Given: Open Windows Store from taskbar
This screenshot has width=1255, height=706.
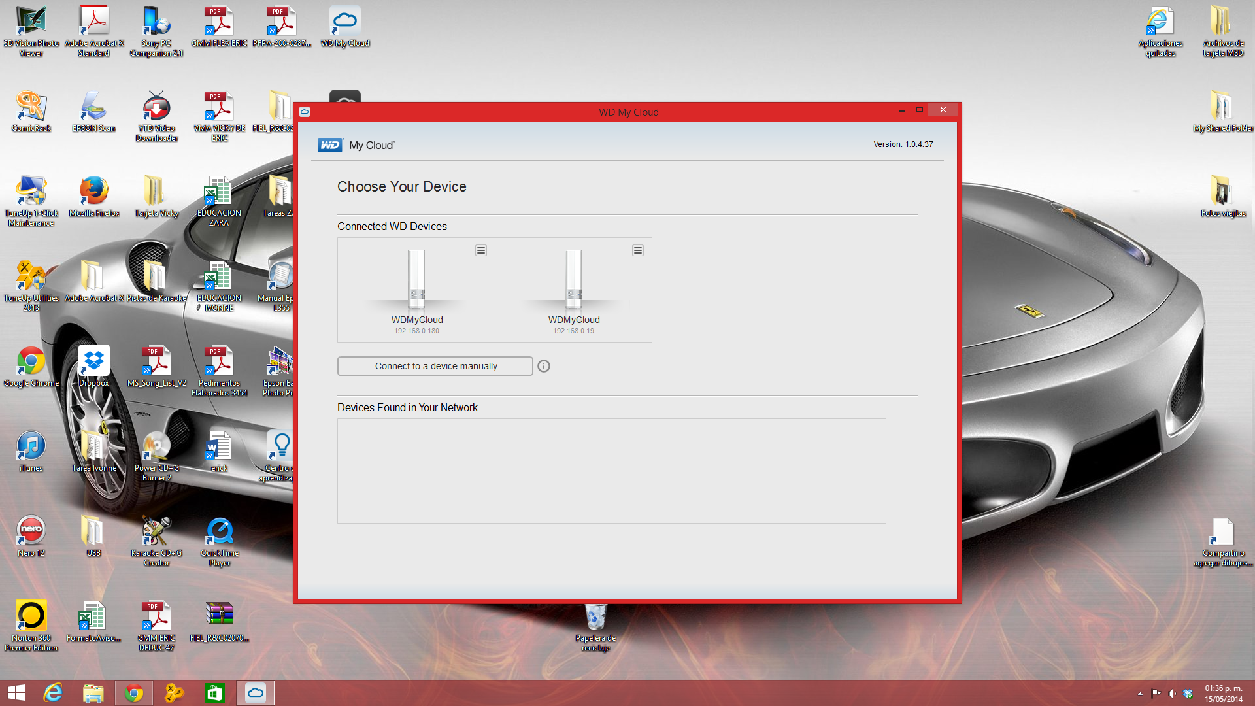Looking at the screenshot, I should 214,693.
